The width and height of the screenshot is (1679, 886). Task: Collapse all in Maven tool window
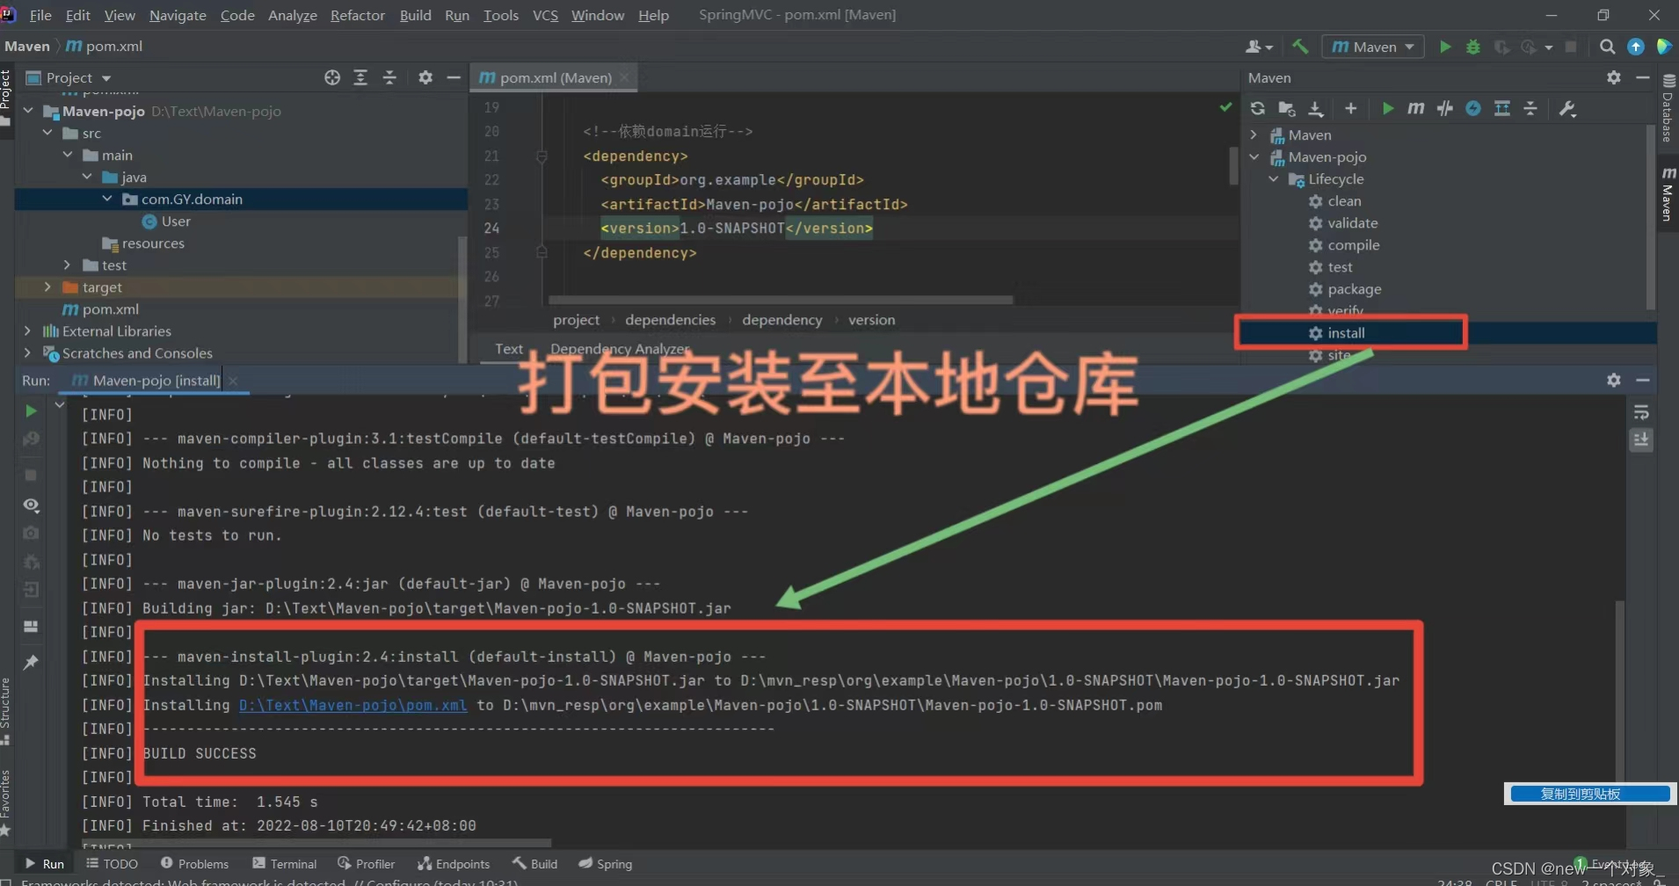1530,108
